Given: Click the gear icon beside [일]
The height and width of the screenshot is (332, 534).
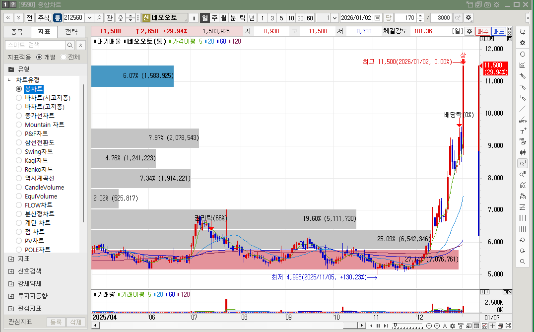Looking at the screenshot, I should [x=469, y=31].
